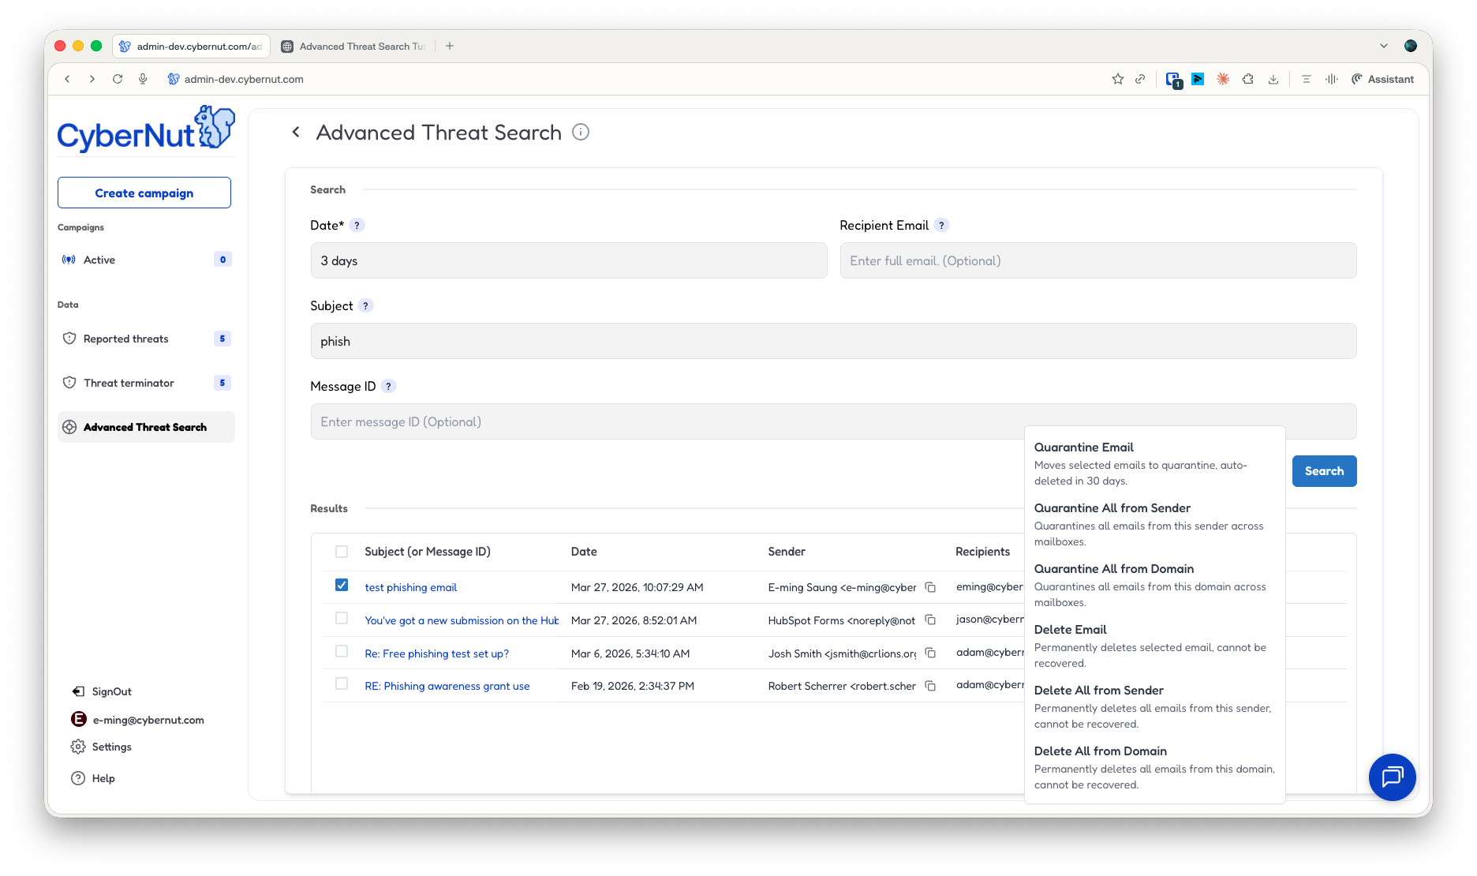Click the Search button
This screenshot has width=1477, height=876.
point(1324,471)
